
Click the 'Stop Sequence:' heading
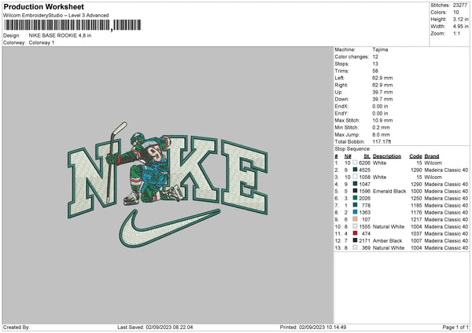click(352, 148)
